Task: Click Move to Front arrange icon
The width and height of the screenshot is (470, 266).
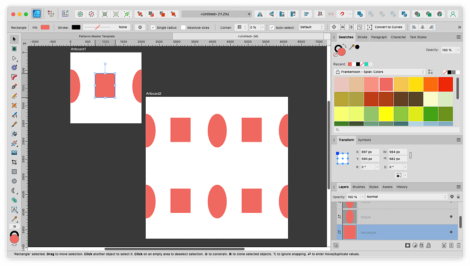Action: [x=173, y=14]
